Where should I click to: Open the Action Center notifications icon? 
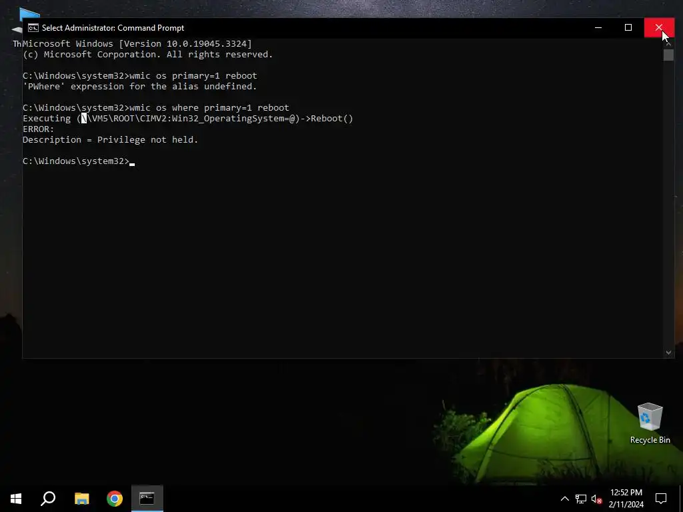[x=661, y=498]
